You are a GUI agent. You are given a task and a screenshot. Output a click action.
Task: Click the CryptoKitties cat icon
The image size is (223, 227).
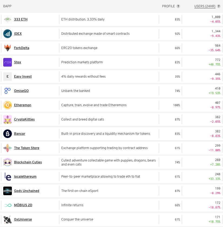[x=8, y=119]
